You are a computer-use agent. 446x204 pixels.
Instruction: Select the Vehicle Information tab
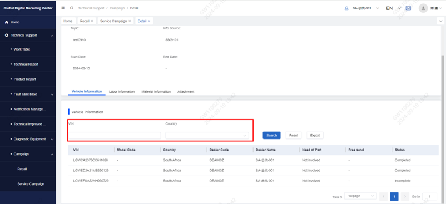coord(87,92)
